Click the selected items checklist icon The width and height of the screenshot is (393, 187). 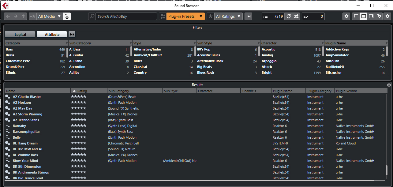pos(306,16)
